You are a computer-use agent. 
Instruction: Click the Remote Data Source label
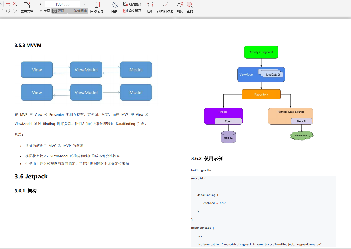click(291, 112)
